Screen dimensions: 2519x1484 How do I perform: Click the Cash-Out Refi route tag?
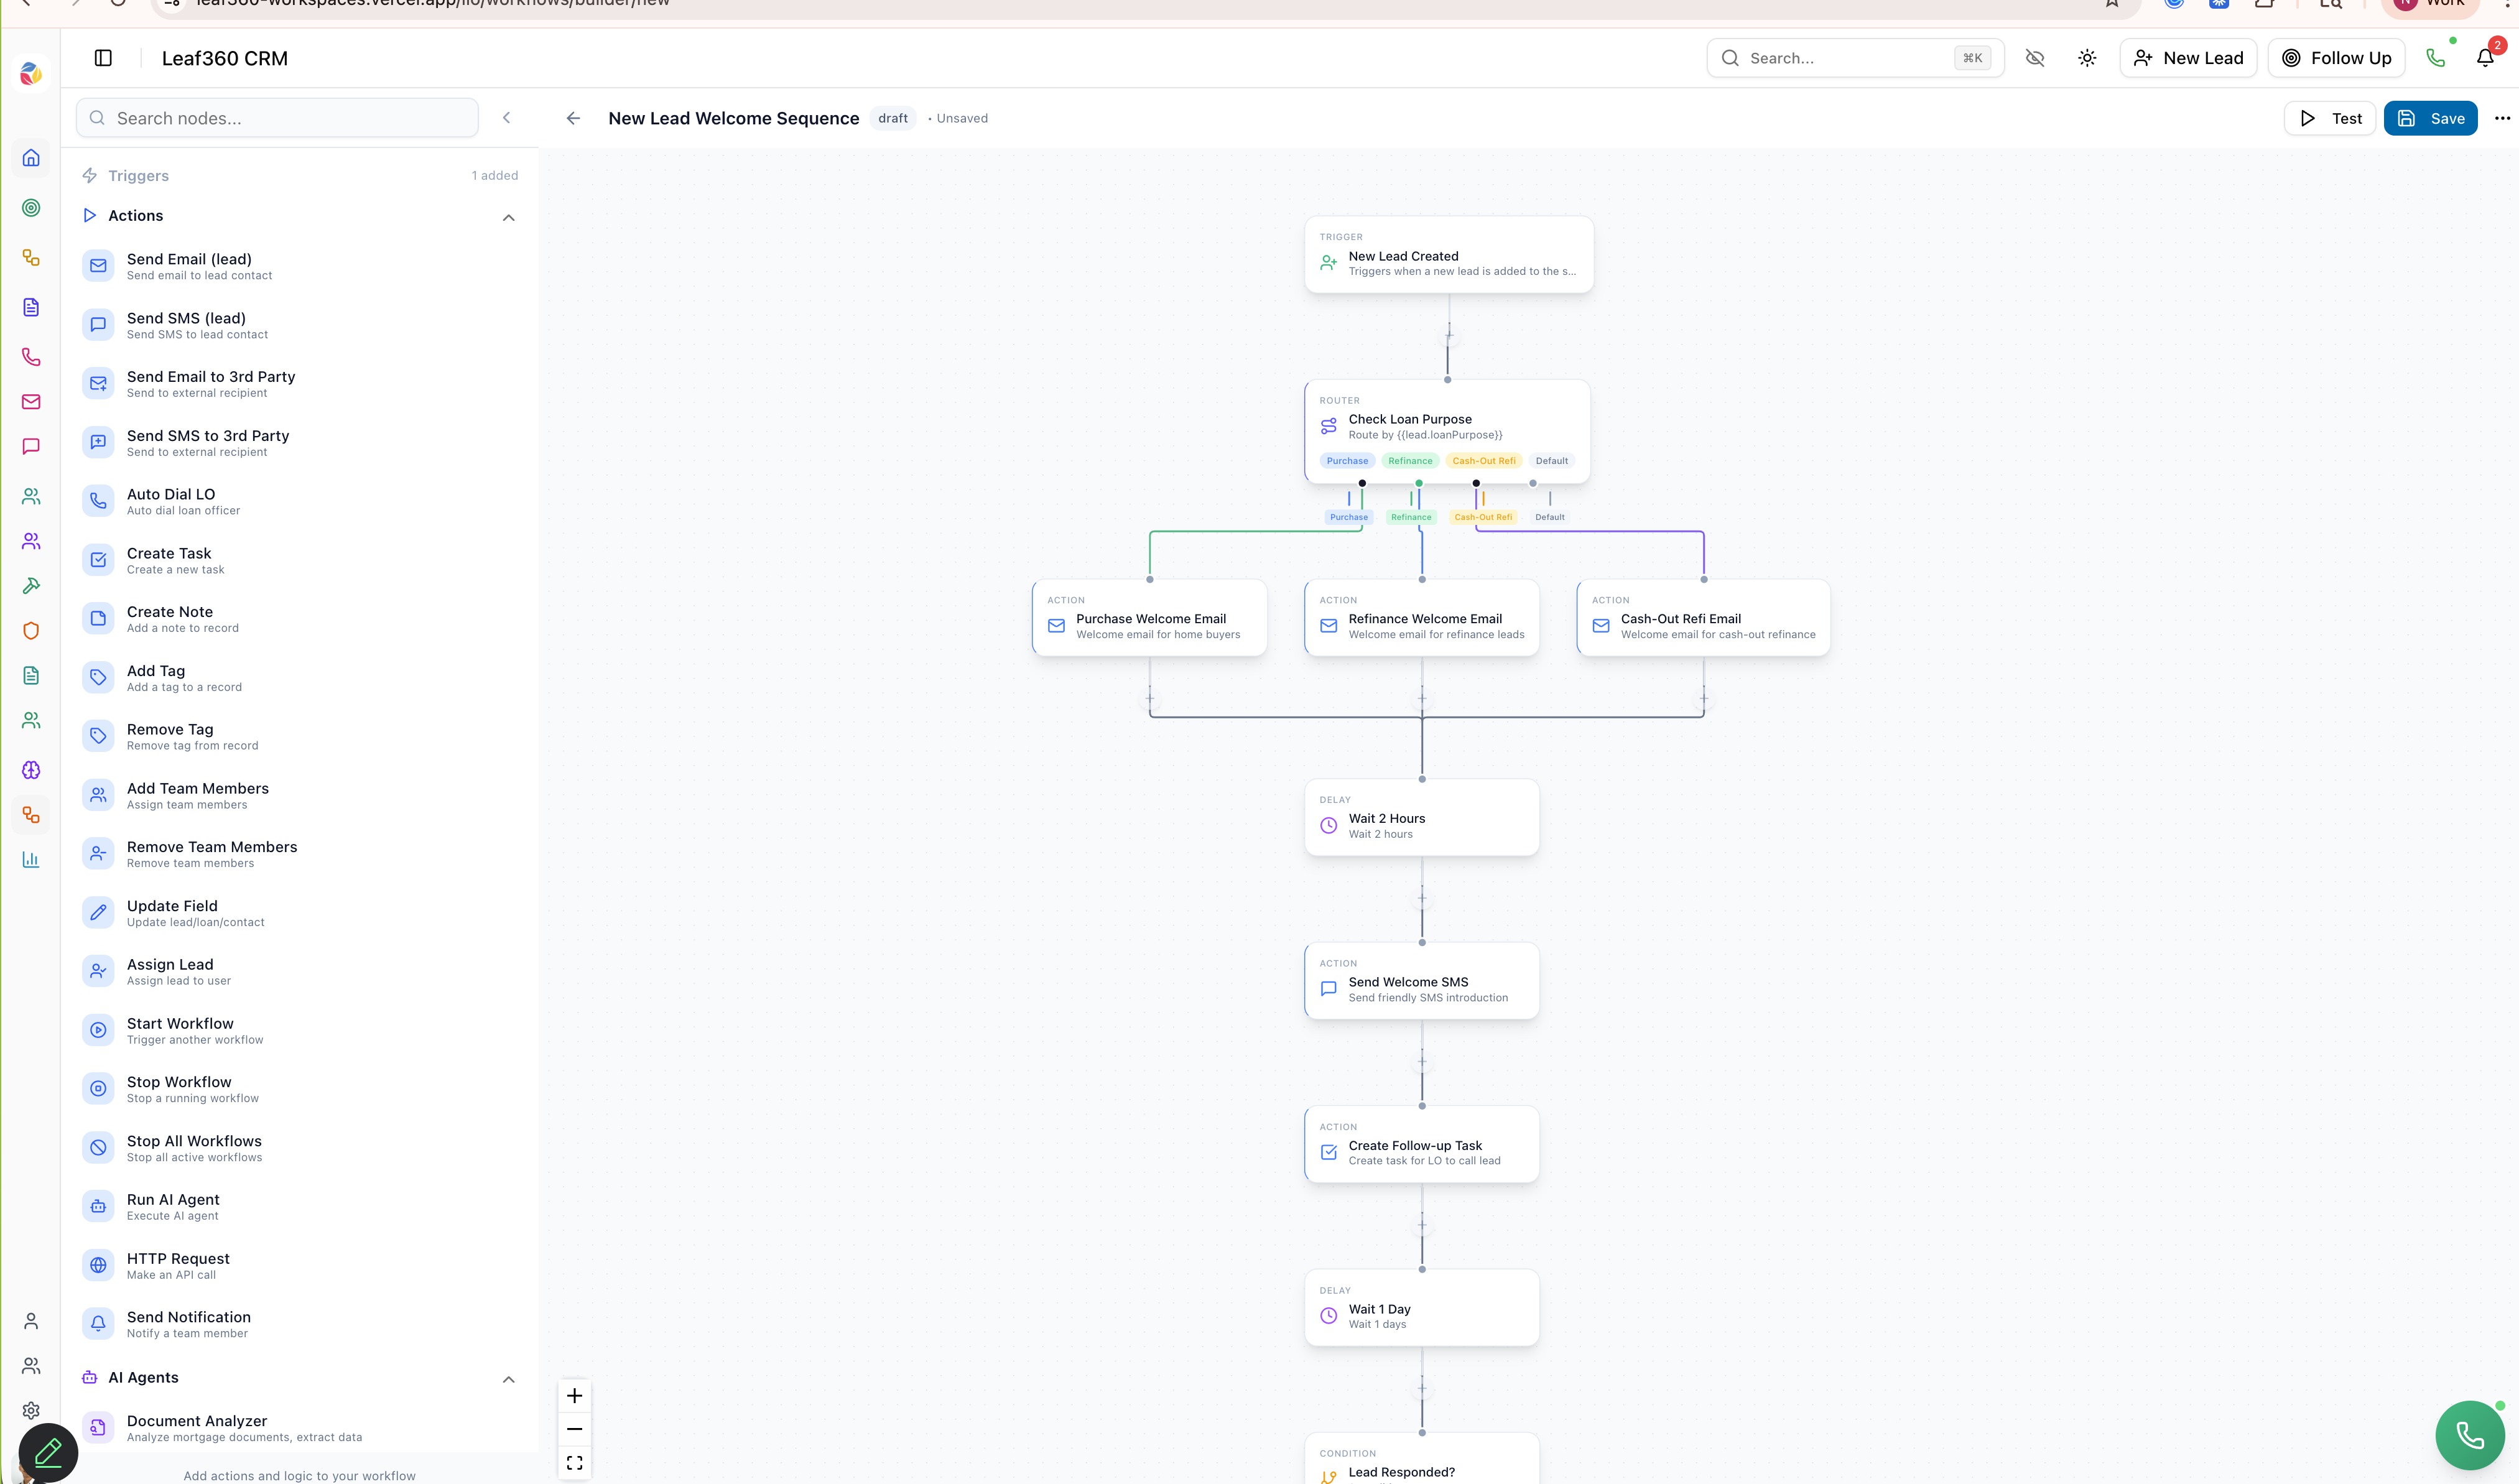[x=1483, y=461]
